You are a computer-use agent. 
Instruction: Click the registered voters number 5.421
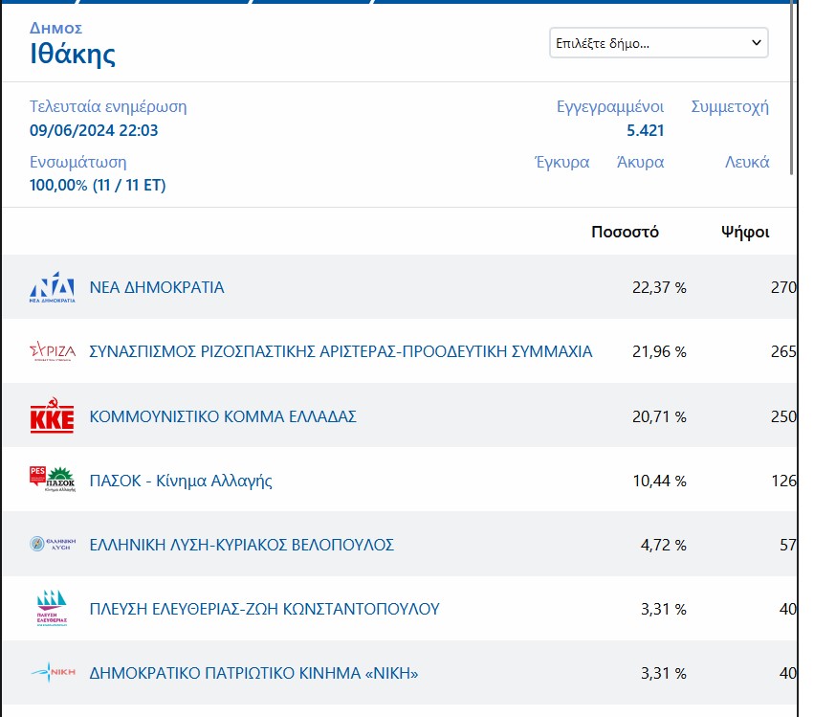coord(646,130)
